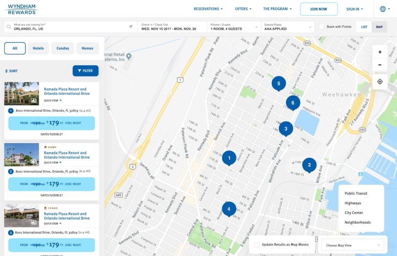Choose Public Transit map view option
This screenshot has height=256, width=397.
pyautogui.click(x=356, y=193)
